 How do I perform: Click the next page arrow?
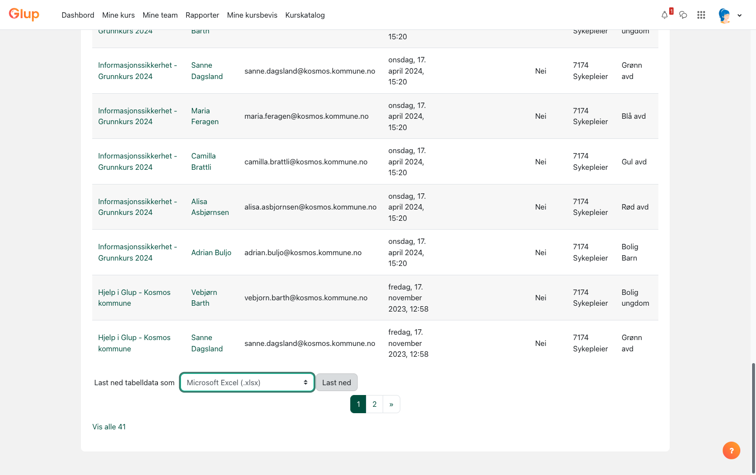[391, 404]
